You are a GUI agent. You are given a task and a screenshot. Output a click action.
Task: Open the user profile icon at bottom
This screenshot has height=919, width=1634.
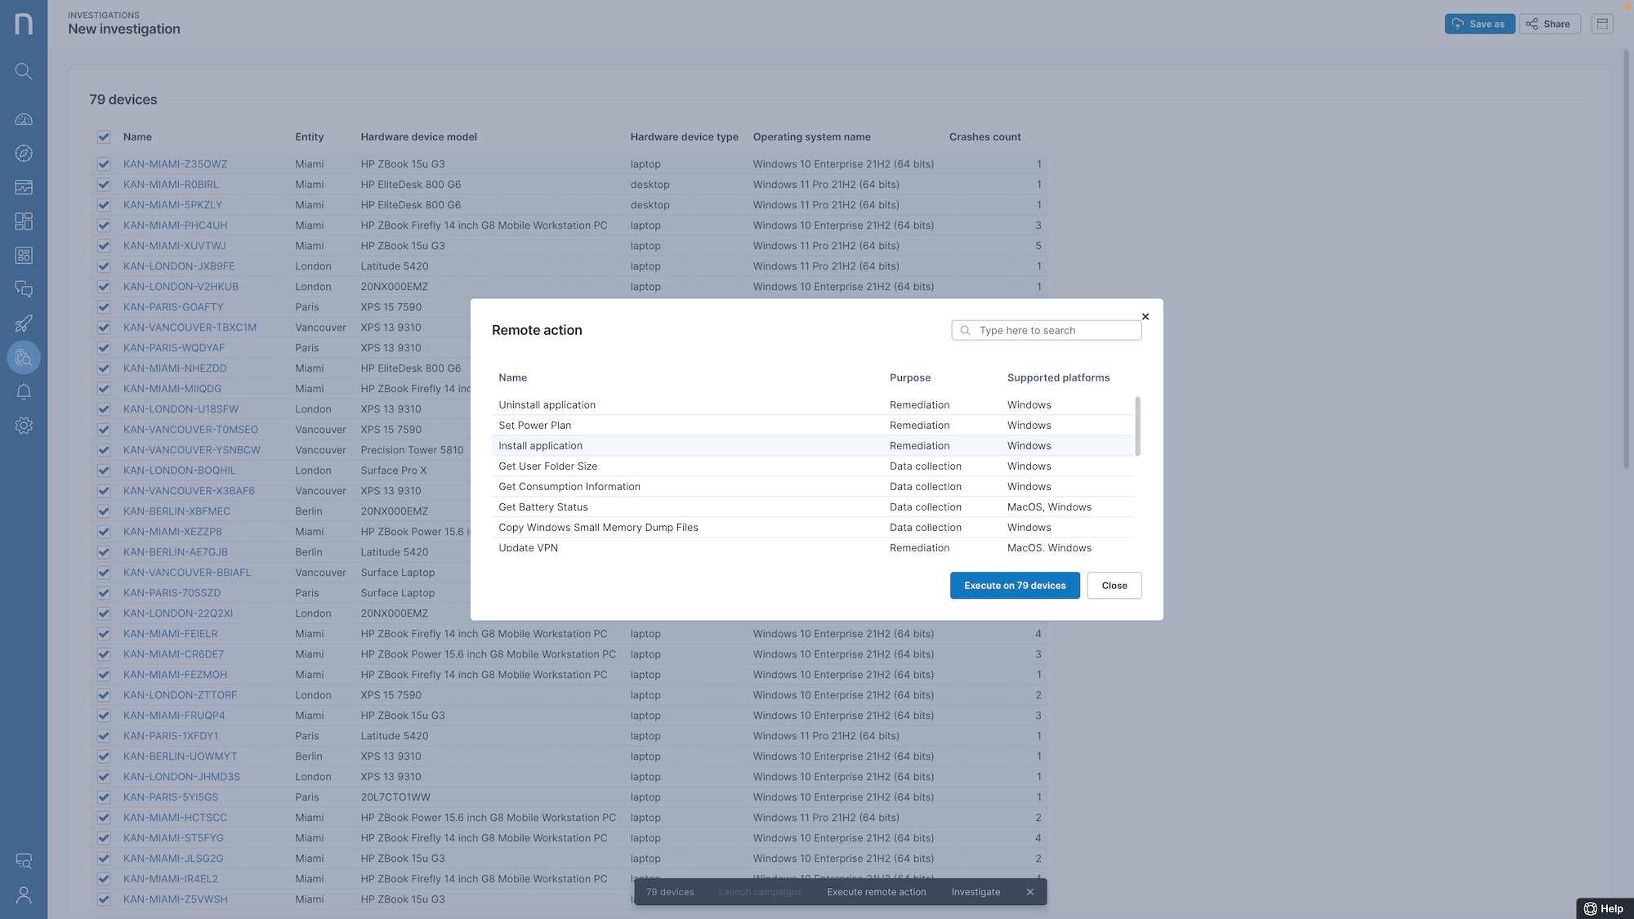[24, 895]
